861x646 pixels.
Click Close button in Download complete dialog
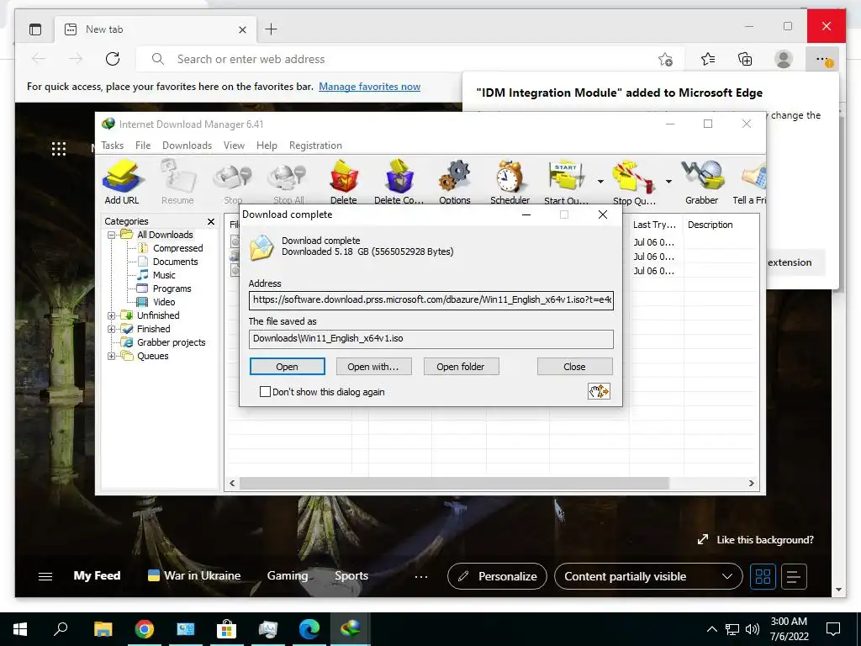[574, 367]
